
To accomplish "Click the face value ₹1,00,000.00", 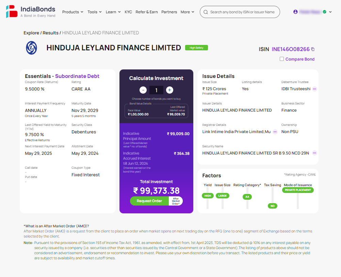I will [138, 114].
